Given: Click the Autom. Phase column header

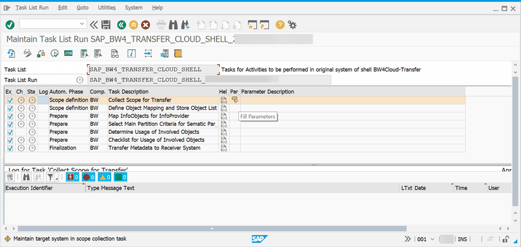Looking at the screenshot, I should point(69,91).
